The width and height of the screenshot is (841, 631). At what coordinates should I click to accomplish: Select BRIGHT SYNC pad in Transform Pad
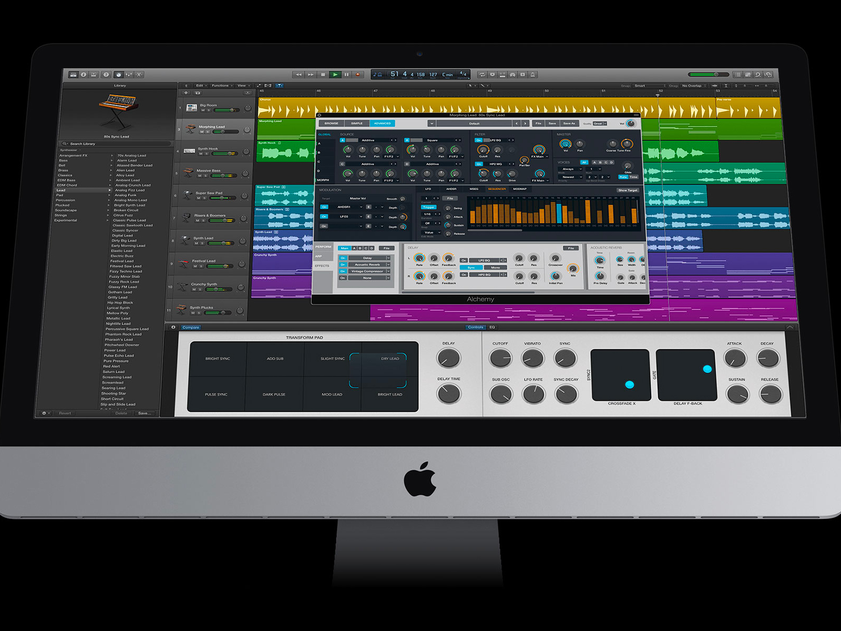tap(218, 359)
